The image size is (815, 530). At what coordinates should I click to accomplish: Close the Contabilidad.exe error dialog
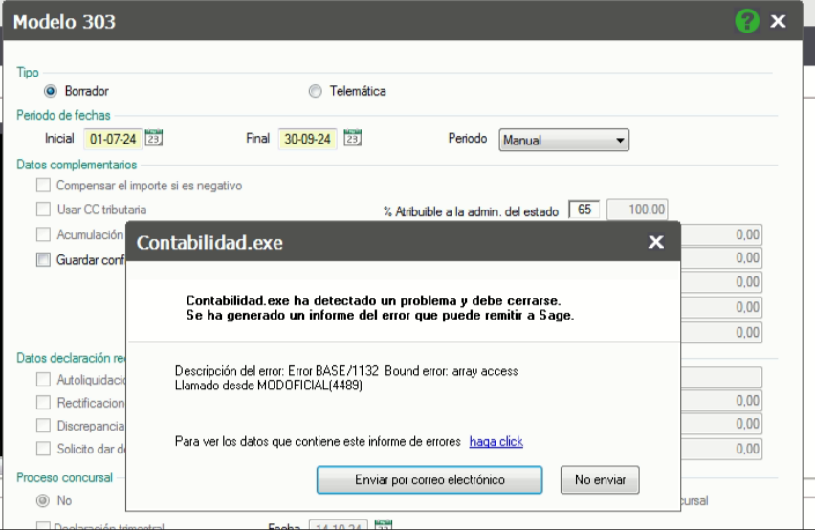pyautogui.click(x=656, y=242)
